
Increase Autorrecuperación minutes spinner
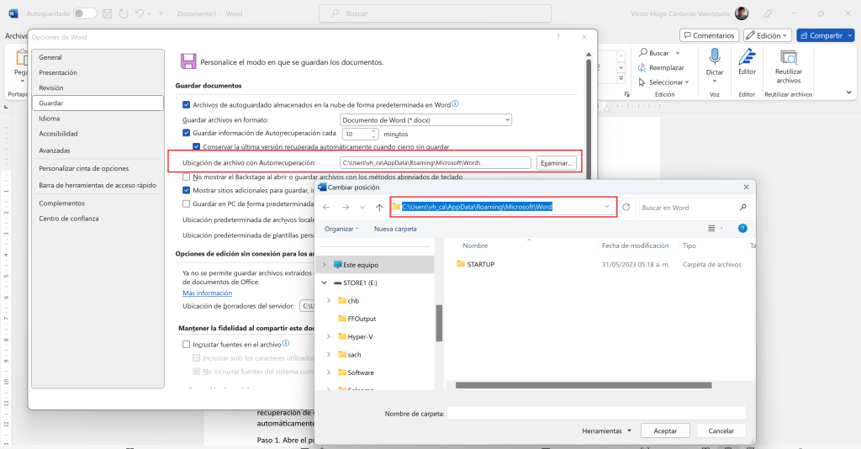tap(373, 131)
